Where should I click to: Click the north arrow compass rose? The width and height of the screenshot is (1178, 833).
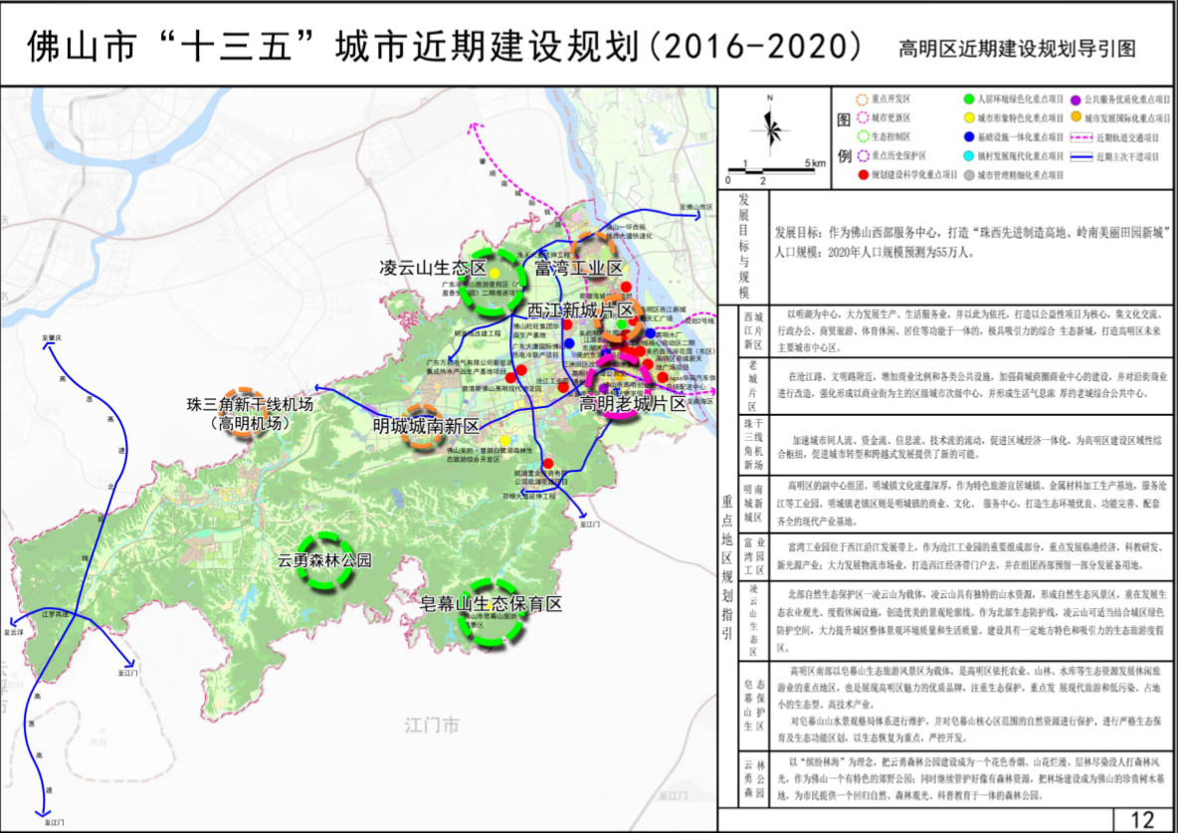click(769, 124)
